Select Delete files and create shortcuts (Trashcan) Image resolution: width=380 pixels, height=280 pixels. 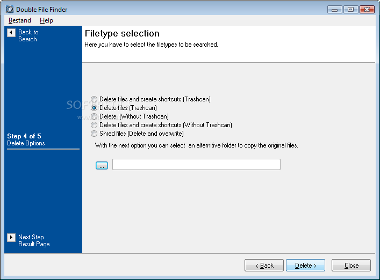(95, 99)
